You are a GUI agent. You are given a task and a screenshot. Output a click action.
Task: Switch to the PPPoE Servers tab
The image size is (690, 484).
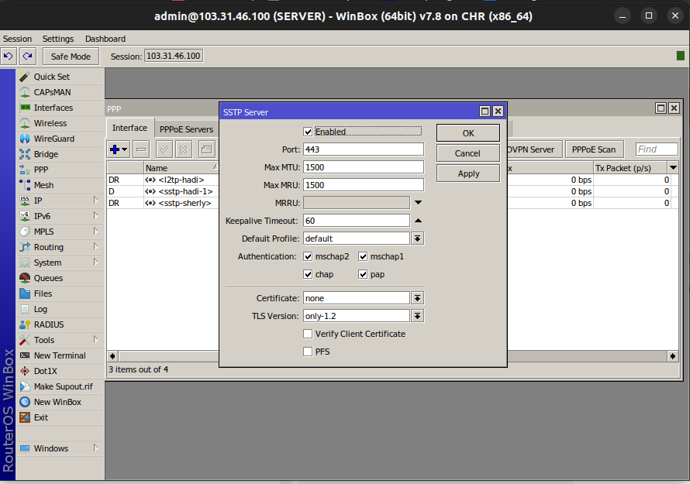point(187,129)
